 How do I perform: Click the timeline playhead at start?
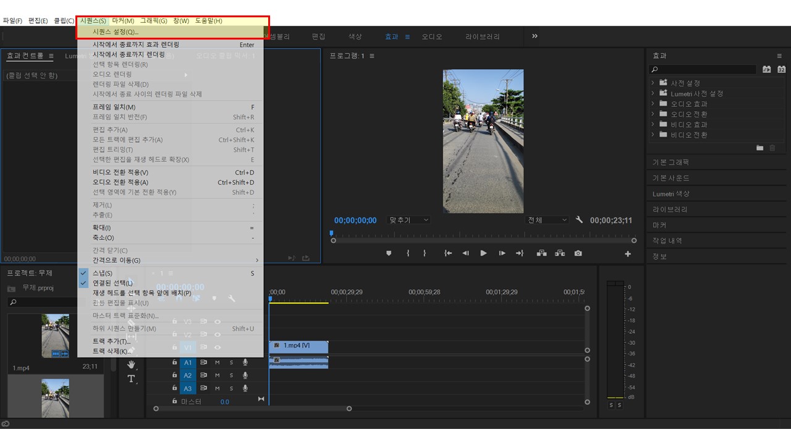pos(269,299)
